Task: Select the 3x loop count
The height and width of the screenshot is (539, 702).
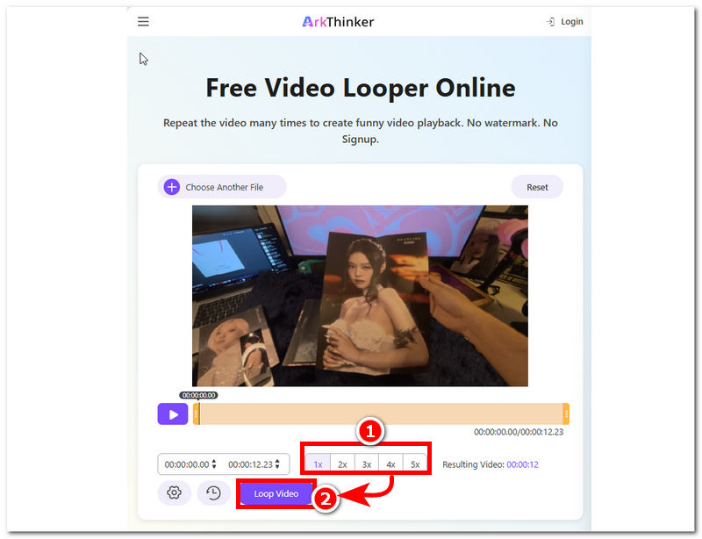Action: pyautogui.click(x=366, y=464)
